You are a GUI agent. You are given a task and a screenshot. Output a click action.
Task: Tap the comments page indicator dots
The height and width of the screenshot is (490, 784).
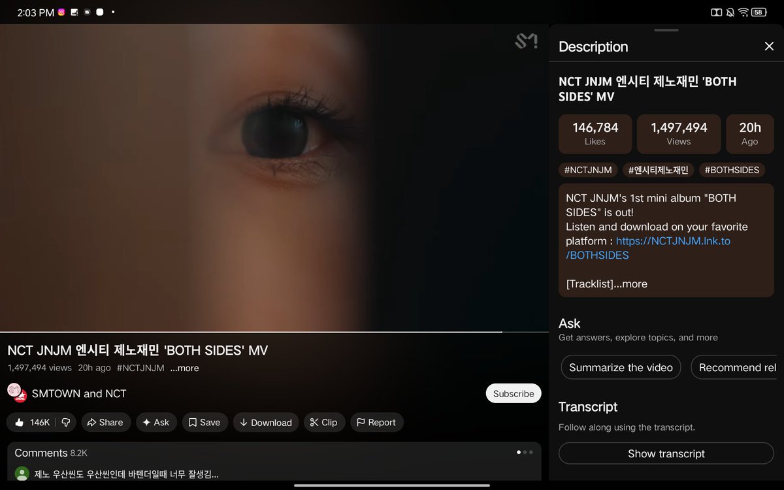coord(525,452)
